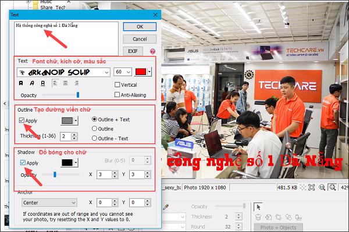Open the text color dropdown arrow beside red swatch
Screen dimensions: 349x232
pyautogui.click(x=149, y=72)
